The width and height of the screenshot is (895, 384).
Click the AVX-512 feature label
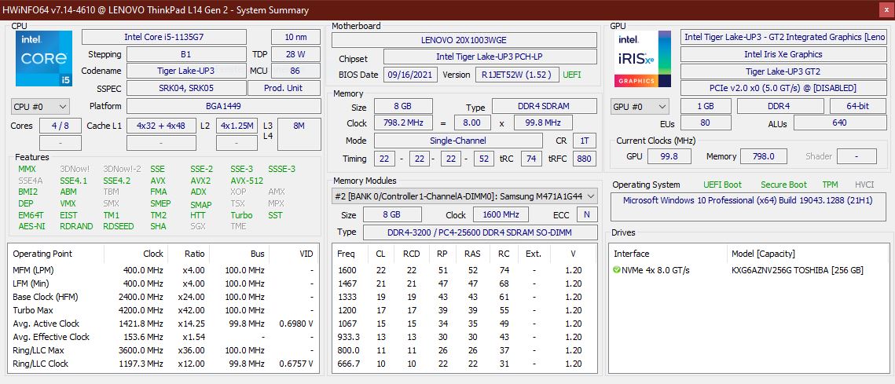(x=247, y=181)
